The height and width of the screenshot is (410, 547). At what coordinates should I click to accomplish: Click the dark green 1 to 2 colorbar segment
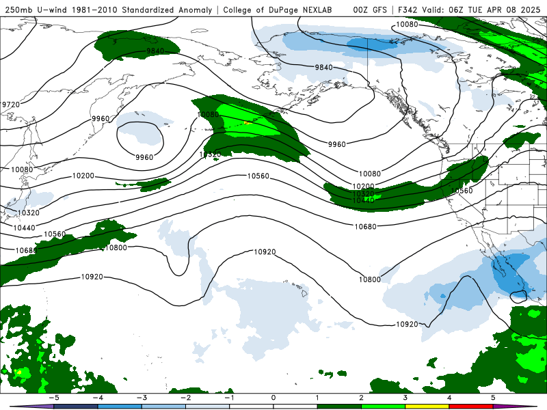(x=339, y=407)
